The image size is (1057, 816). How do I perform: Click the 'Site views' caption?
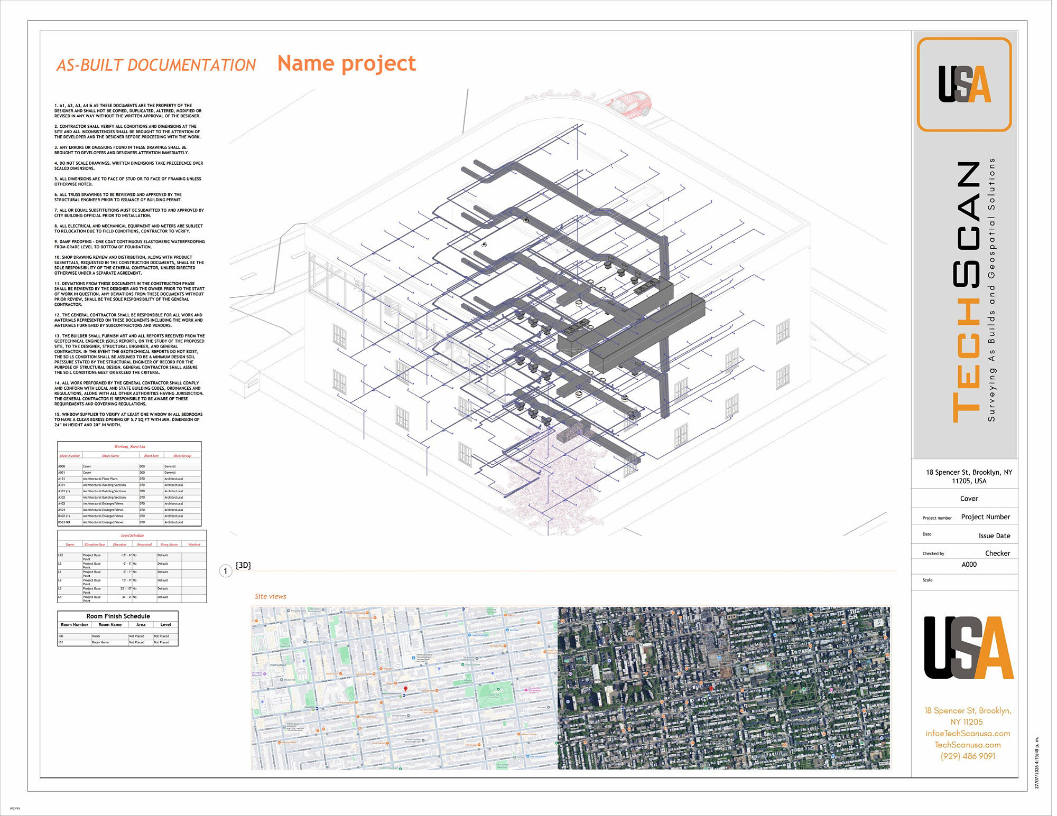click(x=270, y=596)
